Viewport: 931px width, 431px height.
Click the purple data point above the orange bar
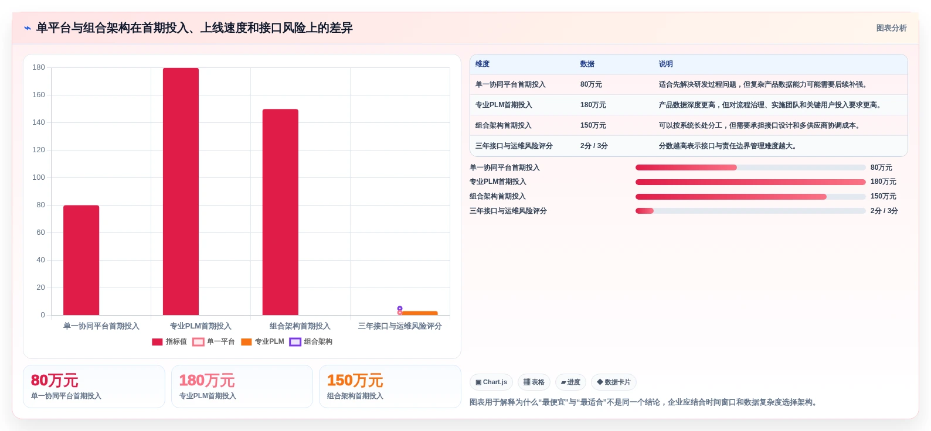coord(400,308)
